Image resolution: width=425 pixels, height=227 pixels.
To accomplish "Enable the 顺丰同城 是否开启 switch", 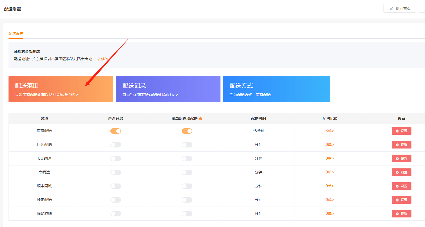I will coord(116,186).
